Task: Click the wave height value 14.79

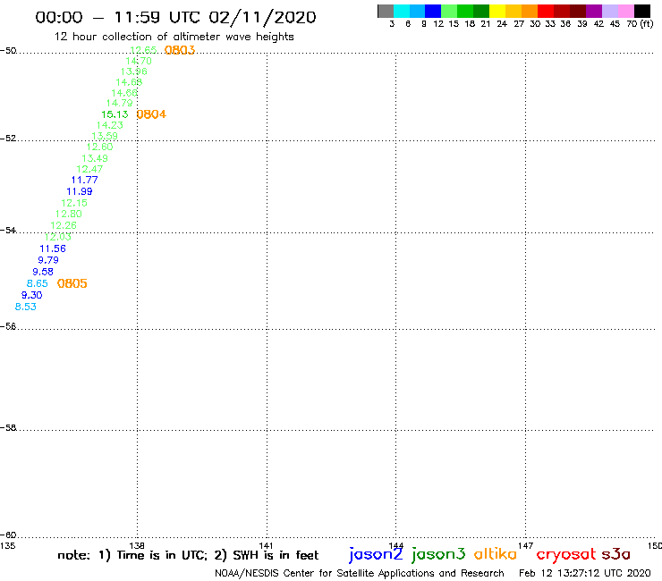Action: [120, 104]
